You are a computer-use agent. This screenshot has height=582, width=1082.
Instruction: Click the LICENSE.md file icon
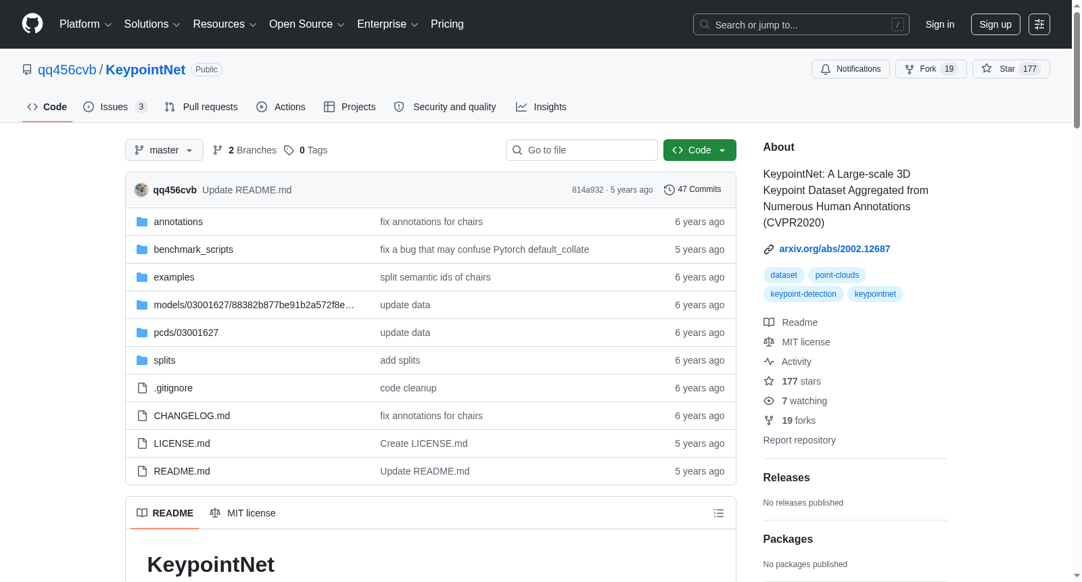pyautogui.click(x=142, y=443)
